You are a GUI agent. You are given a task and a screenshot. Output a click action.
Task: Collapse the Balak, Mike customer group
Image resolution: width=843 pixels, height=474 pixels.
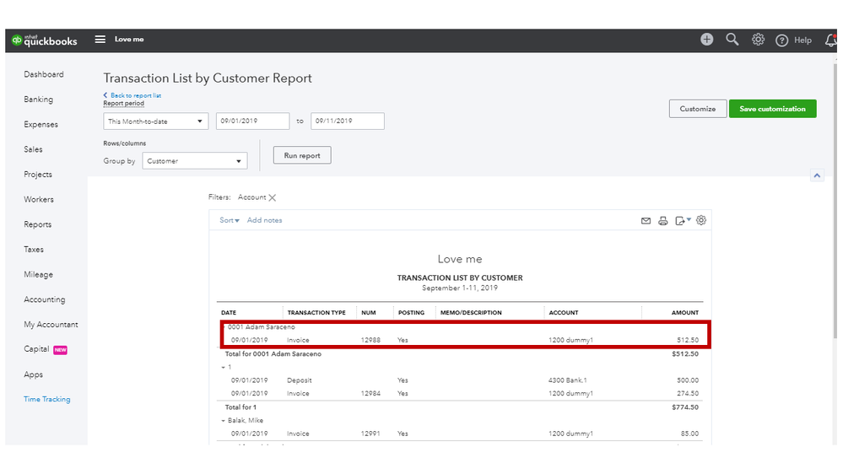click(x=224, y=420)
